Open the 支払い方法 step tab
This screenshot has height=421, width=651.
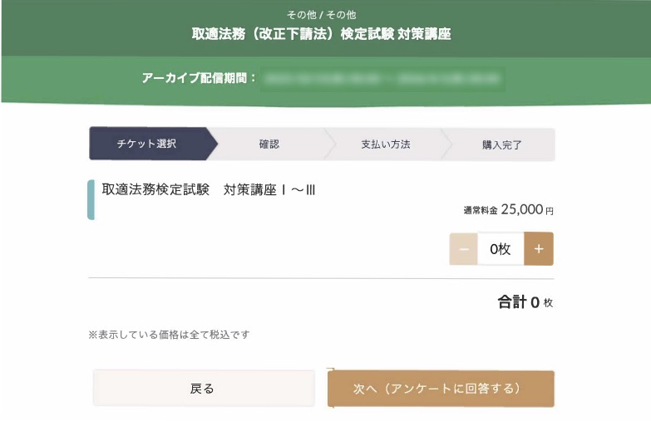coord(385,144)
